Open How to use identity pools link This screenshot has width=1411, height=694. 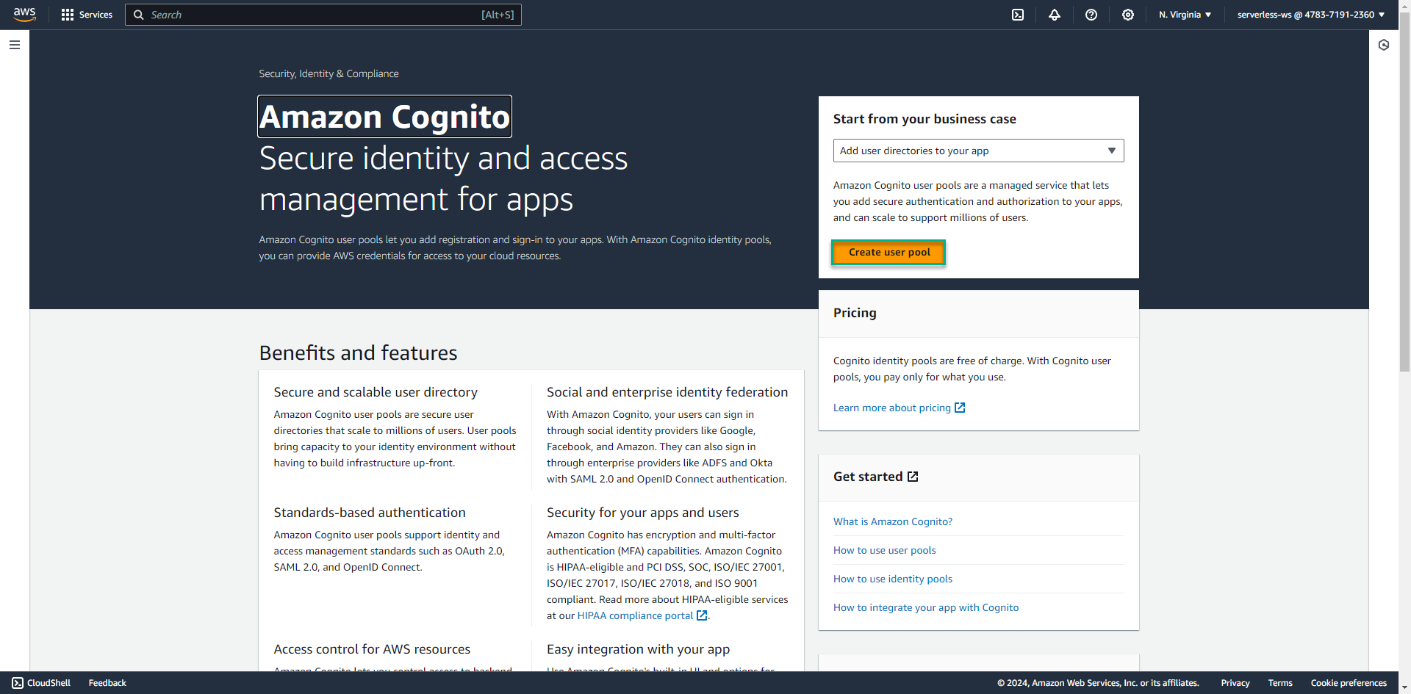pos(892,579)
